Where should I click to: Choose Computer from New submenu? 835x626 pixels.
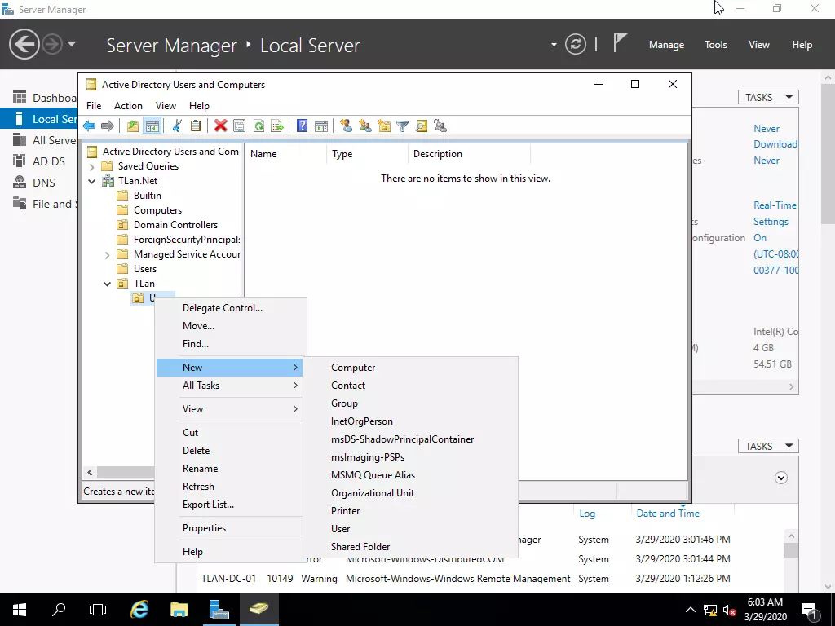point(410,368)
